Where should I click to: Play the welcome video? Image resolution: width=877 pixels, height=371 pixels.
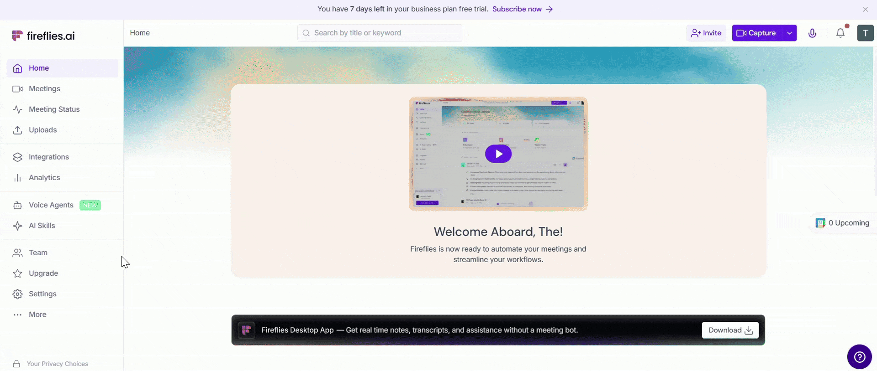click(498, 154)
